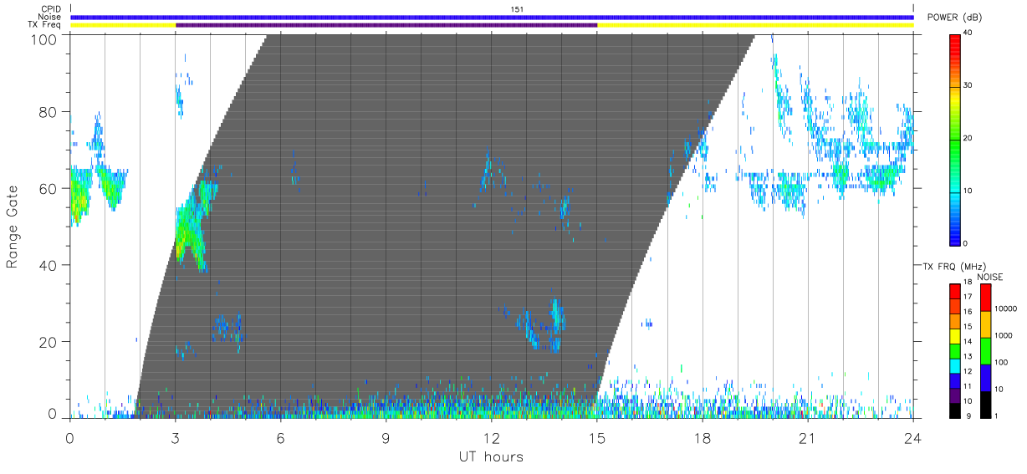Screen dimensions: 1027x474
Task: Click the strong echo cluster near 3 UT
Action: coord(192,226)
